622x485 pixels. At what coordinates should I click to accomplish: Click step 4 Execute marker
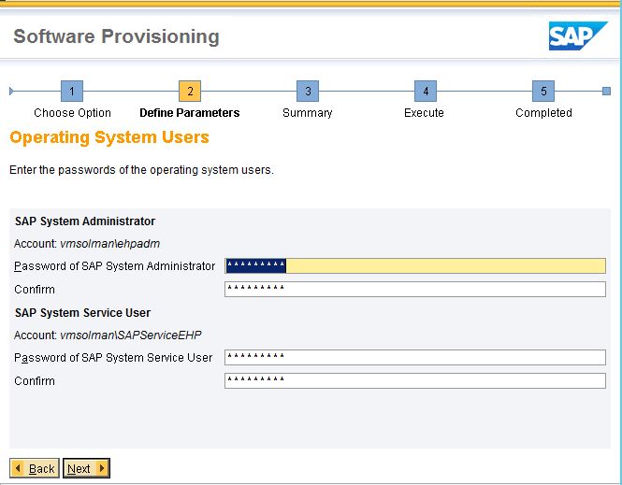[x=426, y=92]
